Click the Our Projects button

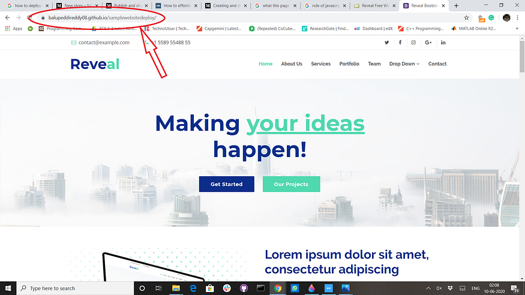pyautogui.click(x=291, y=184)
